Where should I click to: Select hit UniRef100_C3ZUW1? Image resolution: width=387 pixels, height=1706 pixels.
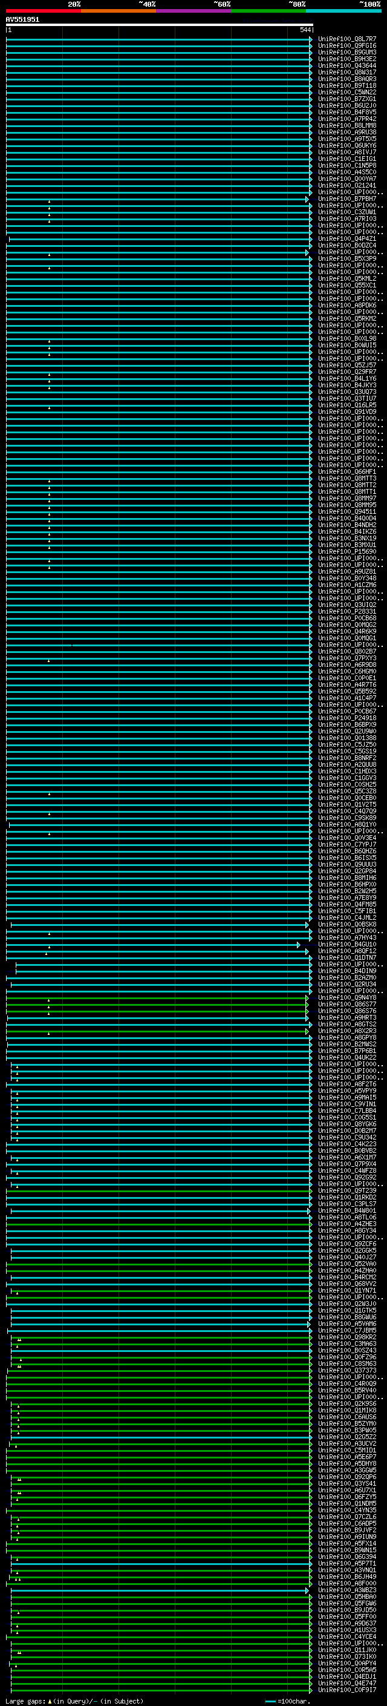pyautogui.click(x=347, y=212)
